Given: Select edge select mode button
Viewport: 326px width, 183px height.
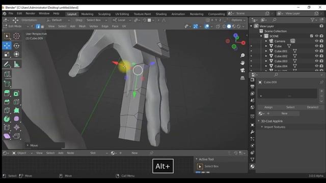Looking at the screenshot, I should pyautogui.click(x=38, y=26).
